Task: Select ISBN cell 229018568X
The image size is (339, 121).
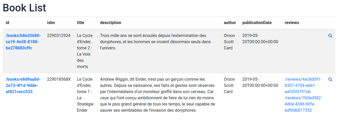Action: [x=59, y=79]
